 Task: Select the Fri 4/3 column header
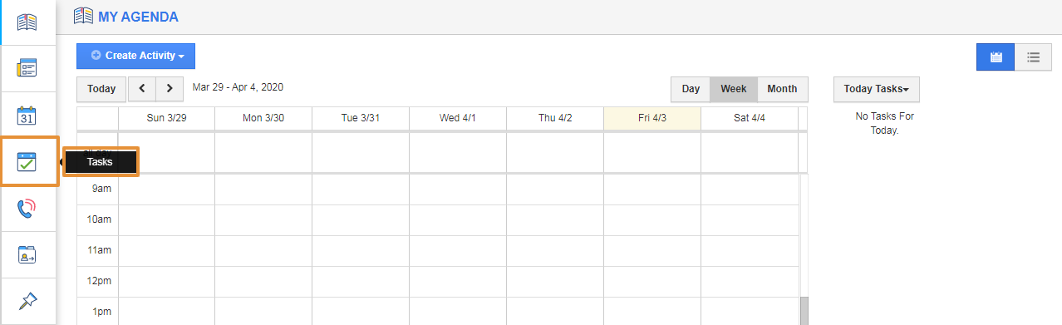[652, 118]
